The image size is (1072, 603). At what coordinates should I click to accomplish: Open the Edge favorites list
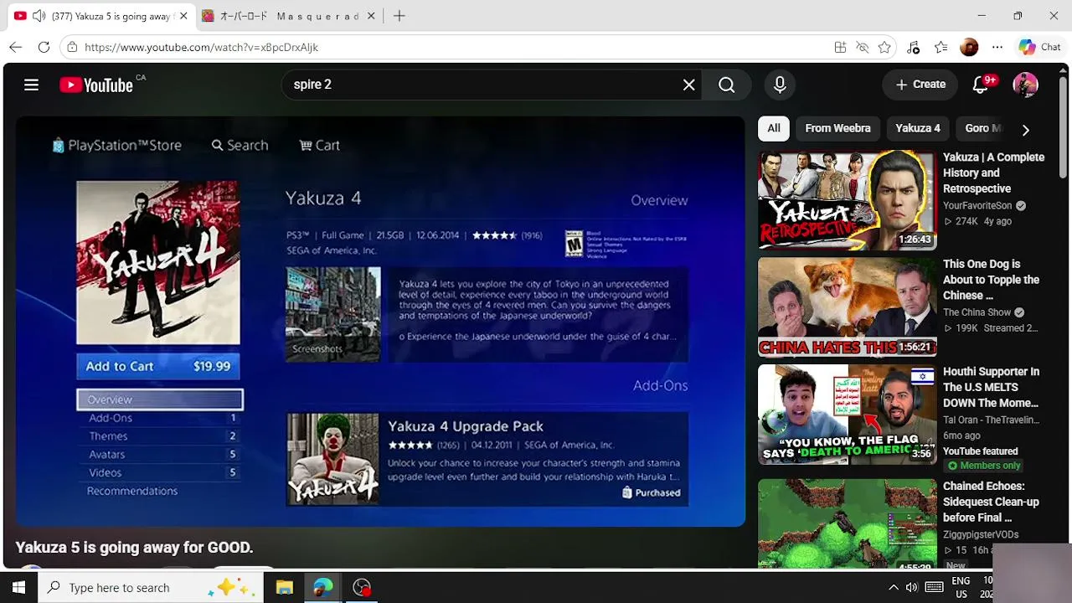click(x=941, y=47)
